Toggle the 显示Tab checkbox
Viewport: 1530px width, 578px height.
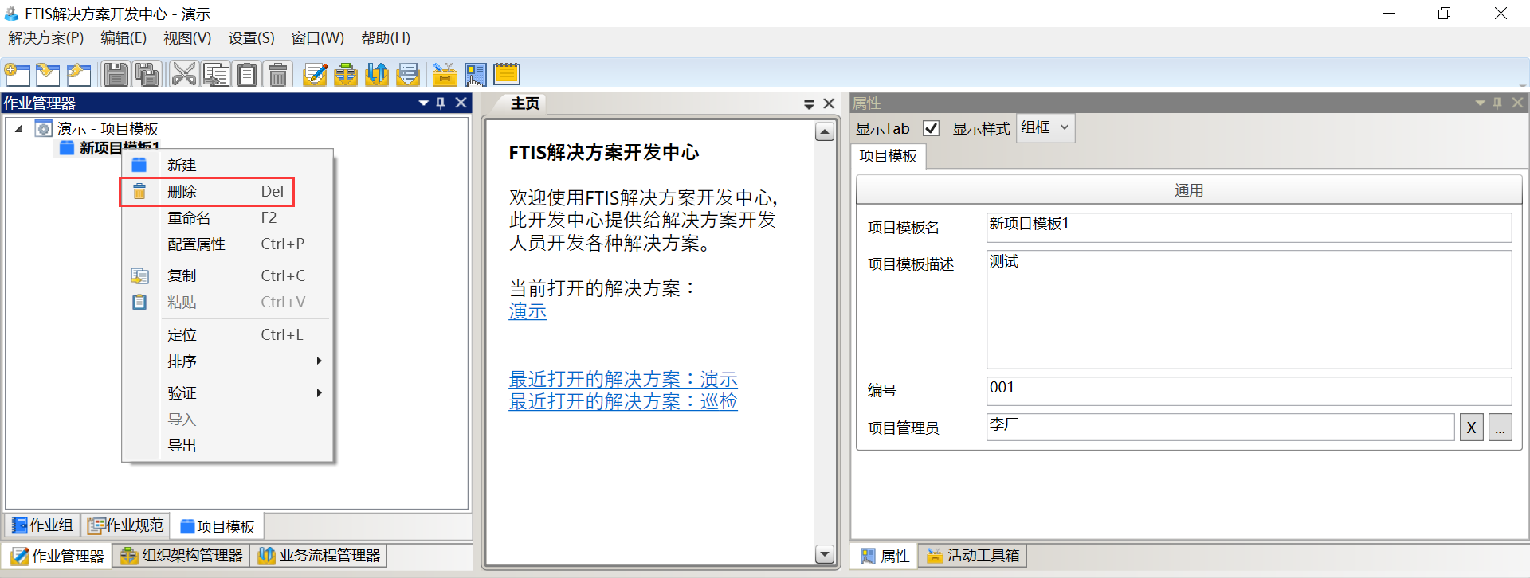[931, 128]
